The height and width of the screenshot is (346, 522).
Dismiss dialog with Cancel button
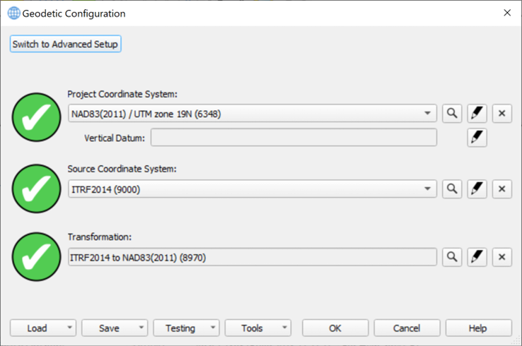click(x=407, y=328)
